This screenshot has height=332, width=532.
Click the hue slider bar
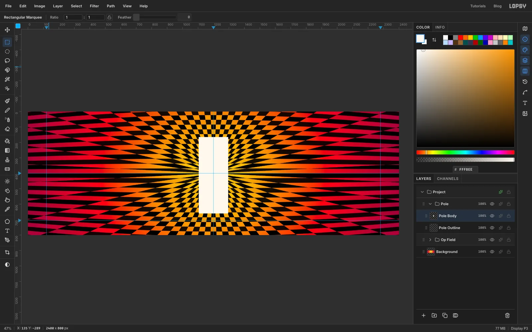pos(465,152)
